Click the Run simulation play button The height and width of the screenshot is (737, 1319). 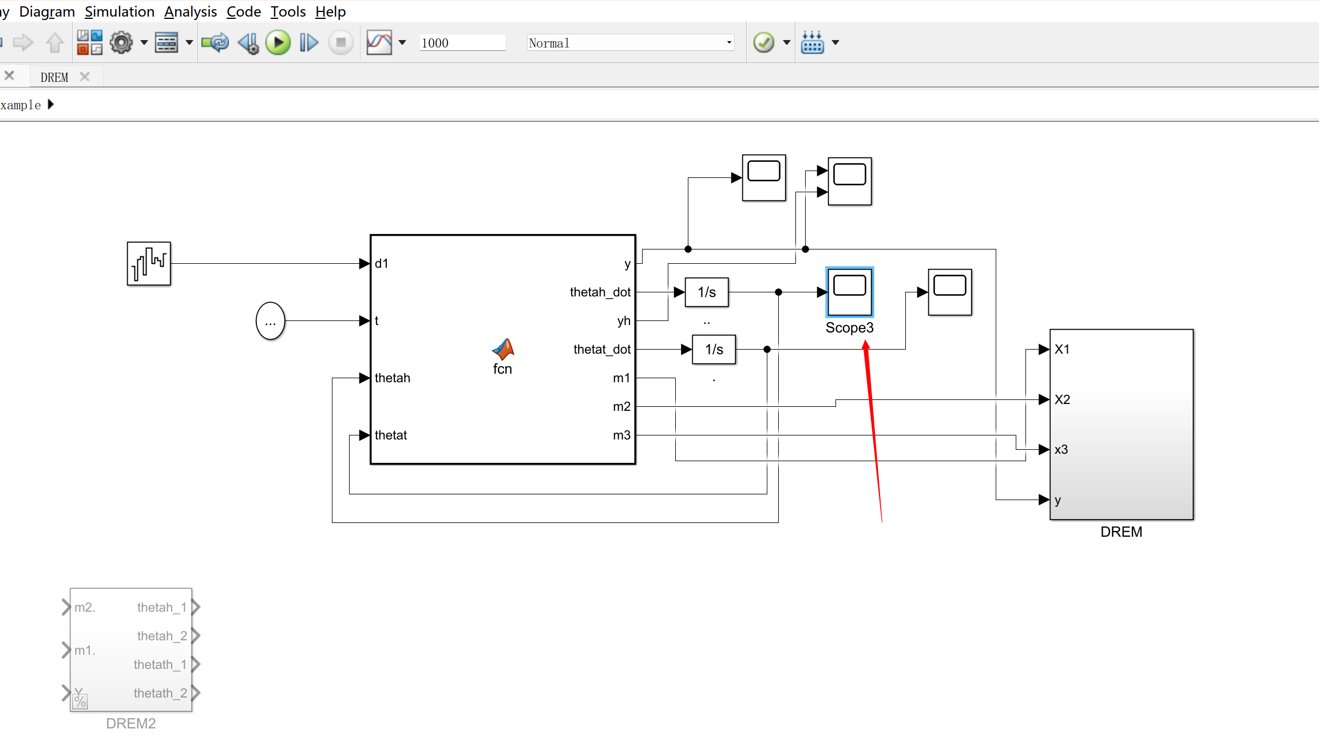click(278, 43)
